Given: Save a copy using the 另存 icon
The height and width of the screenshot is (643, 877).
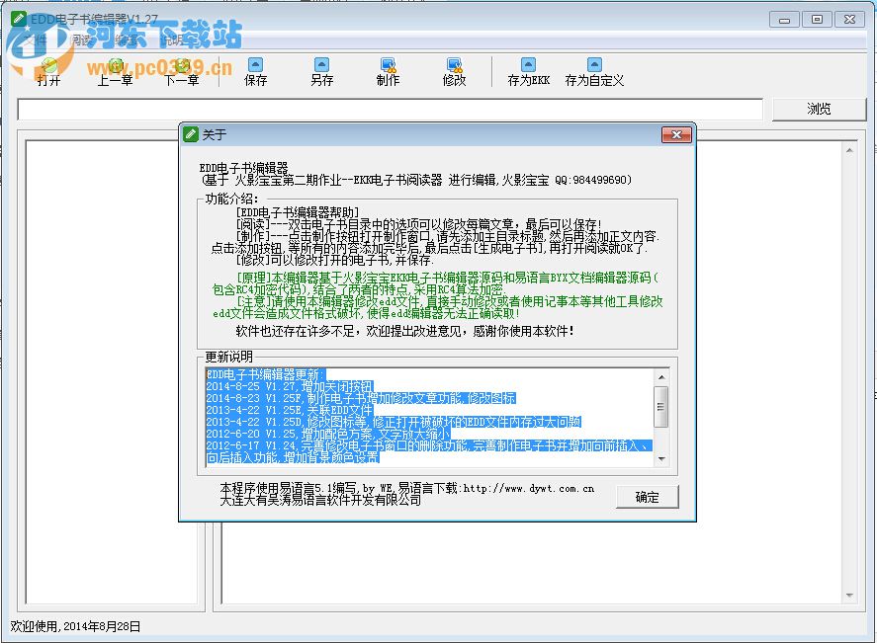Looking at the screenshot, I should click(x=321, y=69).
